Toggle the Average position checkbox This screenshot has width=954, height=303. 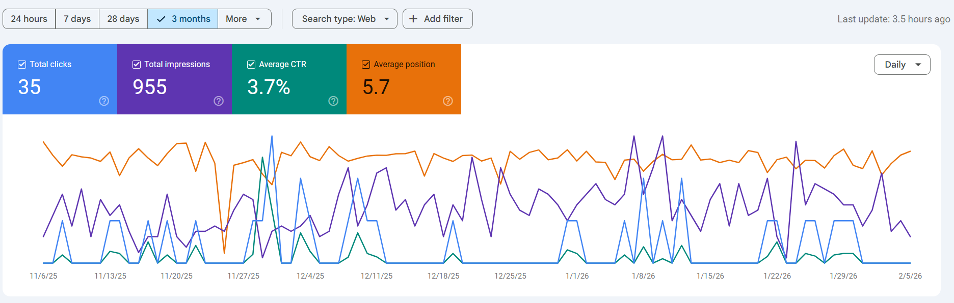tap(366, 65)
